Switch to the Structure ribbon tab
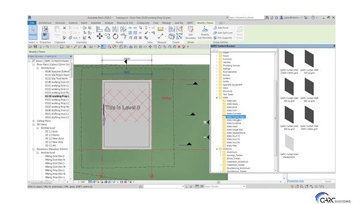 click(x=60, y=23)
